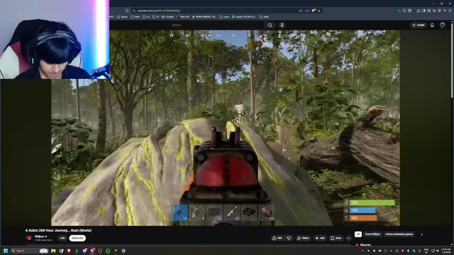
Task: Start voice search with the microphone icon
Action: tap(282, 25)
